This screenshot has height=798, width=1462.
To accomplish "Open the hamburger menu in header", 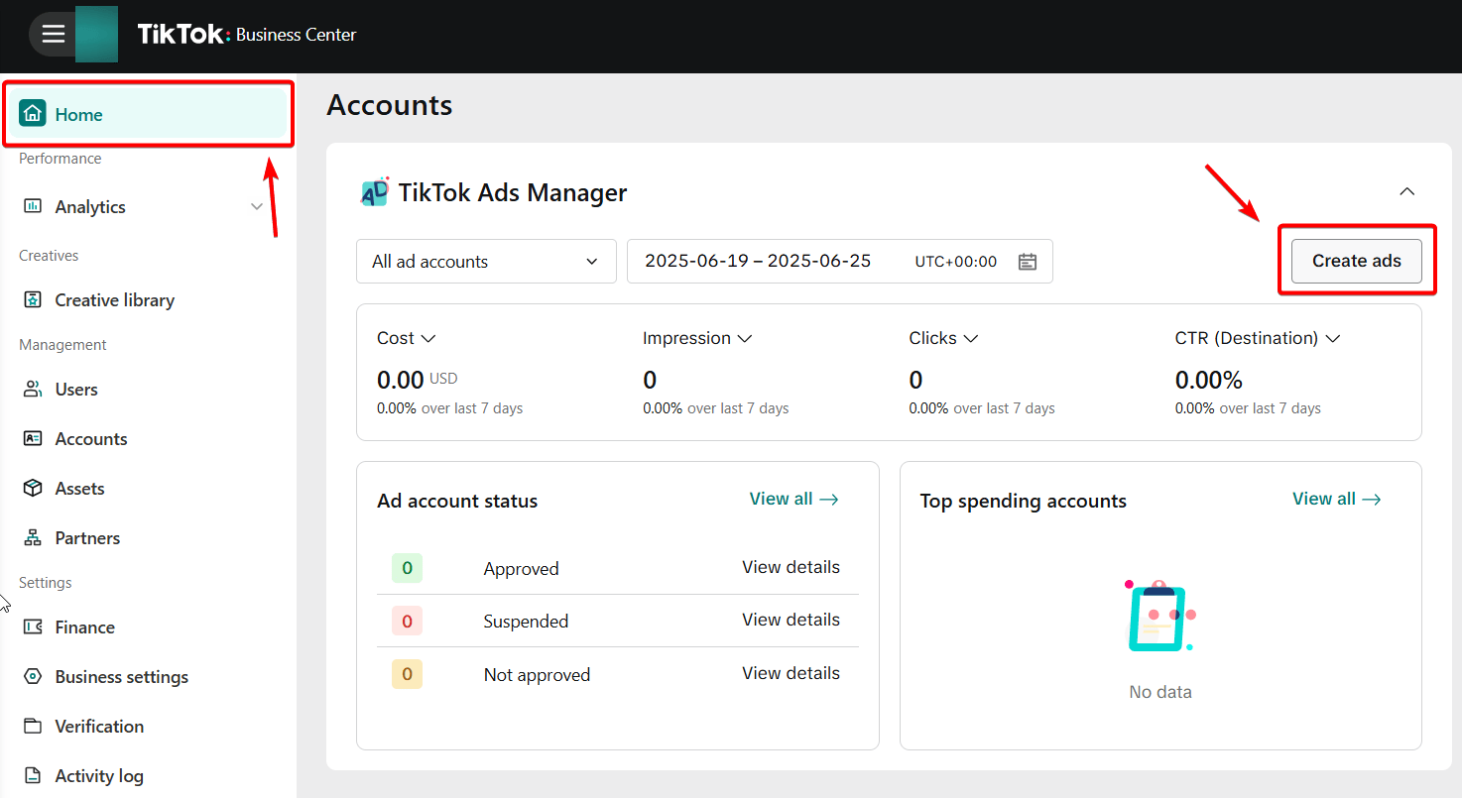I will 53,35.
